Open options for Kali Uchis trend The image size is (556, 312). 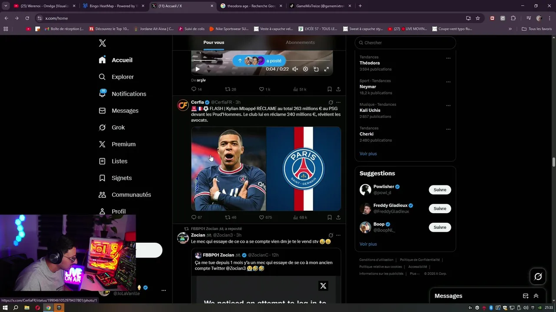click(448, 105)
